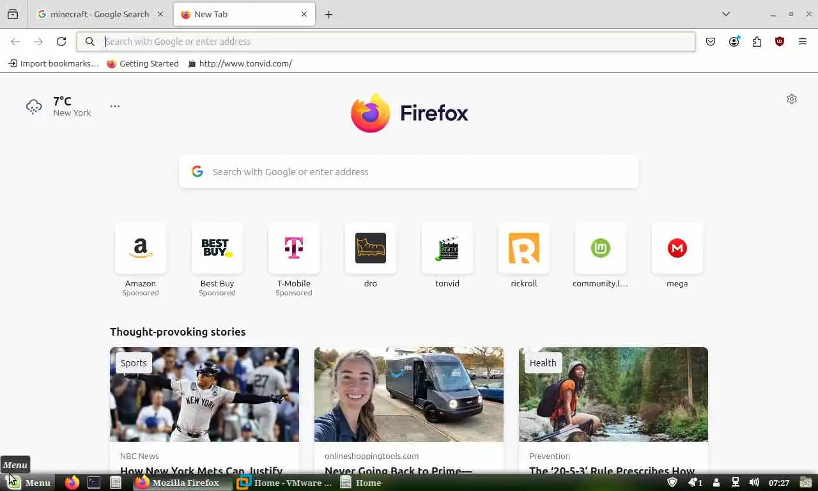Image resolution: width=818 pixels, height=491 pixels.
Task: Open the Firefox account icon
Action: coord(734,42)
